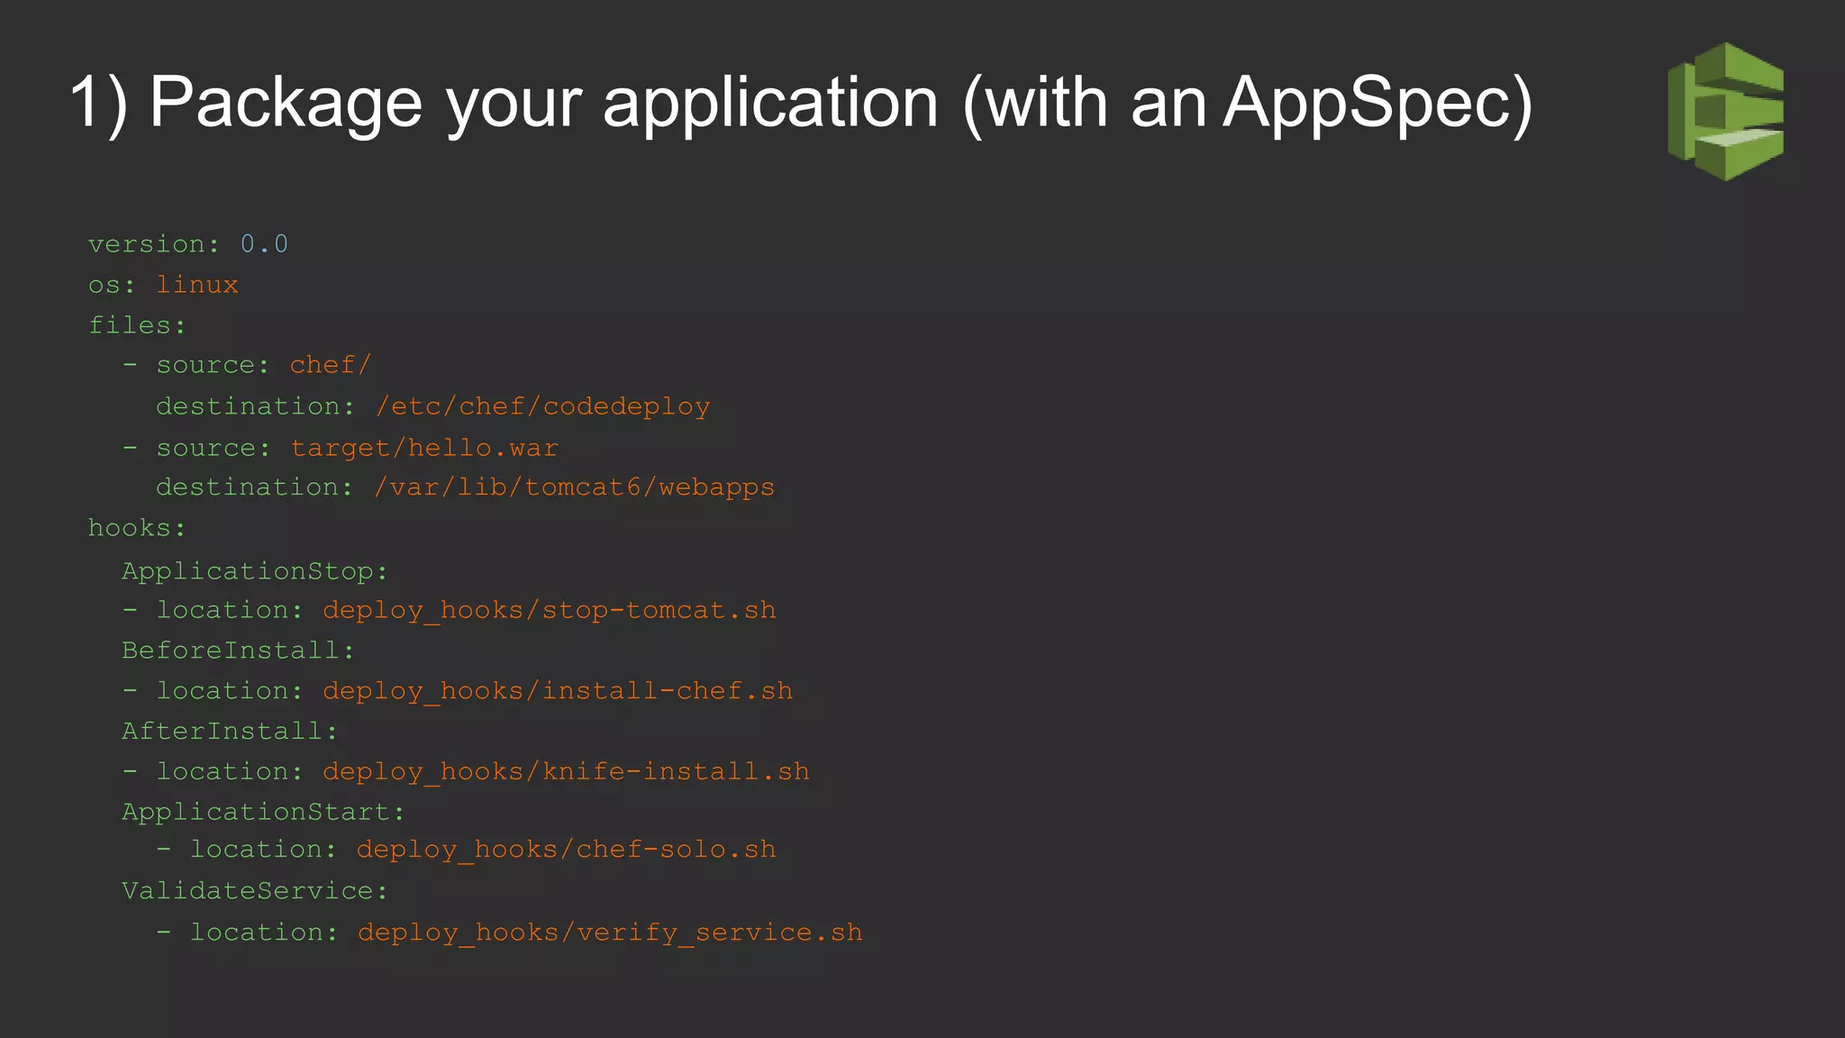
Task: Click the 'files:' key
Action: tap(137, 325)
